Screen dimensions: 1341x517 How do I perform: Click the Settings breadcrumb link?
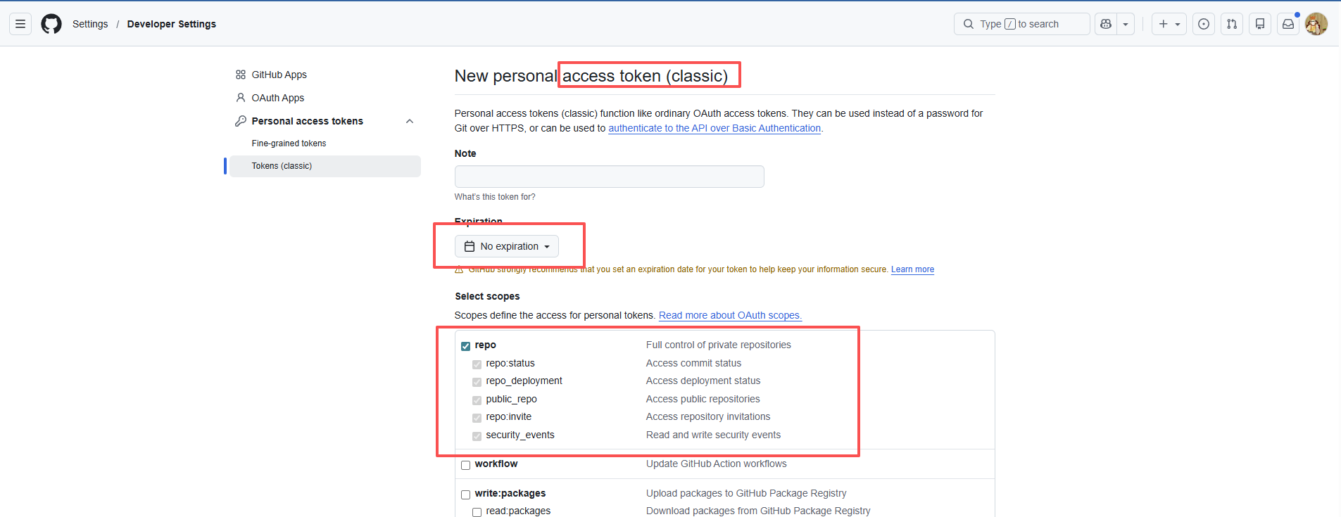90,24
